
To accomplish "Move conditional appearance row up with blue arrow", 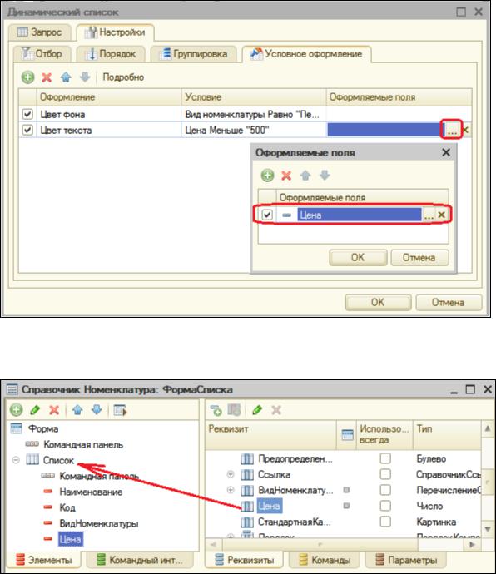I will pyautogui.click(x=66, y=77).
